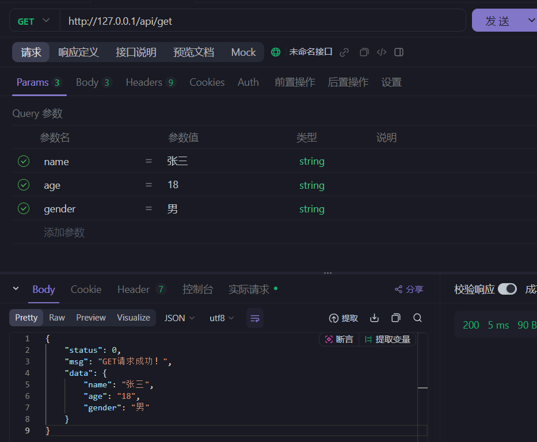Copy response body with copy icon
This screenshot has height=442, width=537.
click(x=396, y=318)
